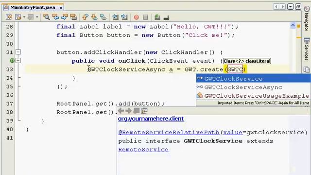Image resolution: width=311 pixels, height=175 pixels.
Task: Start Macro Recording red circle
Action: click(136, 17)
